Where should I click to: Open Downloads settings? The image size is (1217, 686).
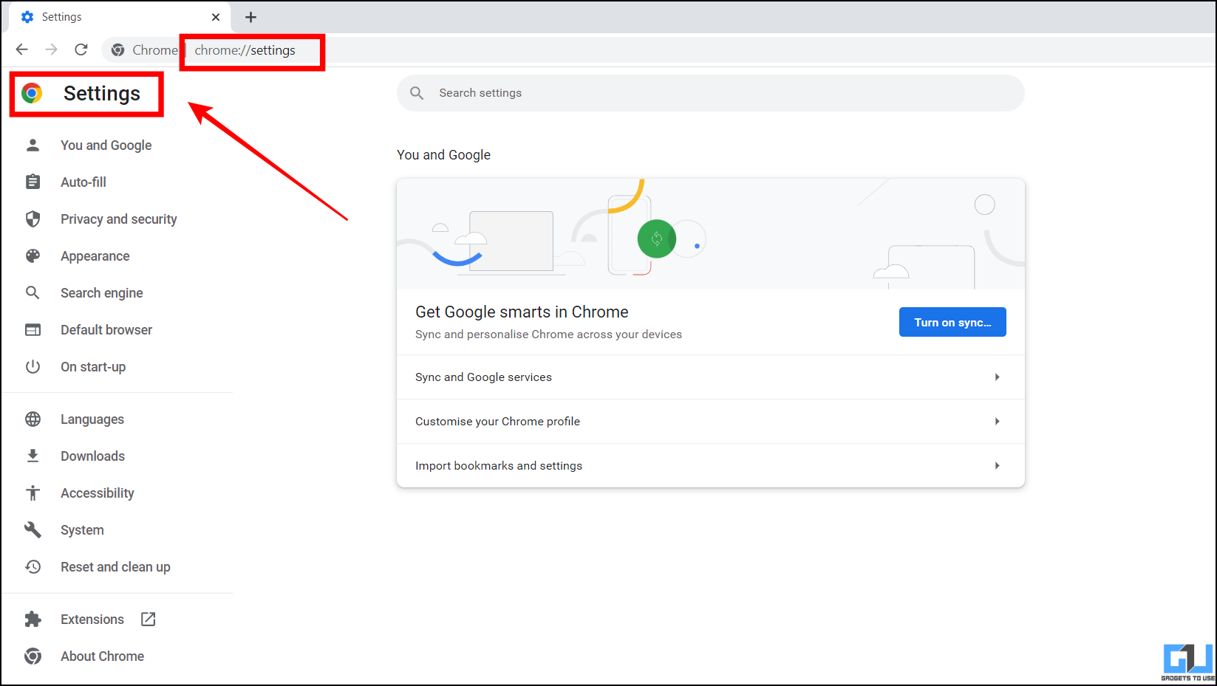[92, 456]
